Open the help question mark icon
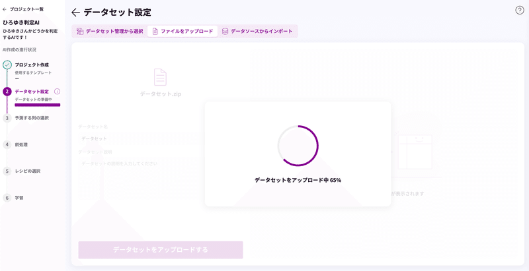 [520, 11]
